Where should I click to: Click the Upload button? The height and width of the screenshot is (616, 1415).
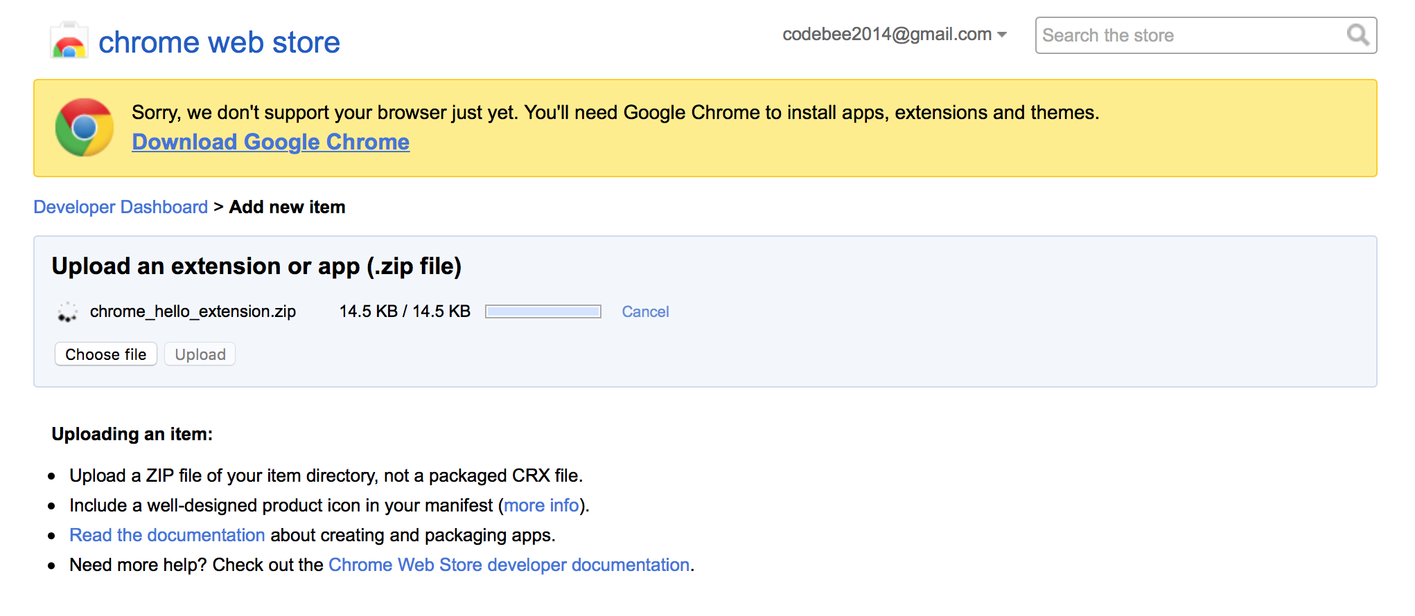pyautogui.click(x=200, y=354)
